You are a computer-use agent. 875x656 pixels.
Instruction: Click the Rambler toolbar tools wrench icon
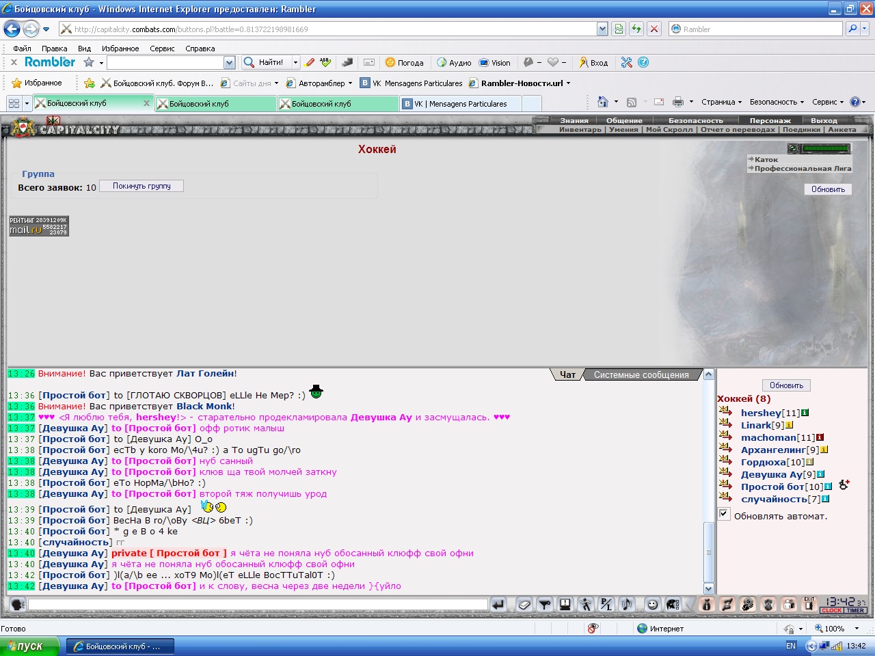coord(627,62)
